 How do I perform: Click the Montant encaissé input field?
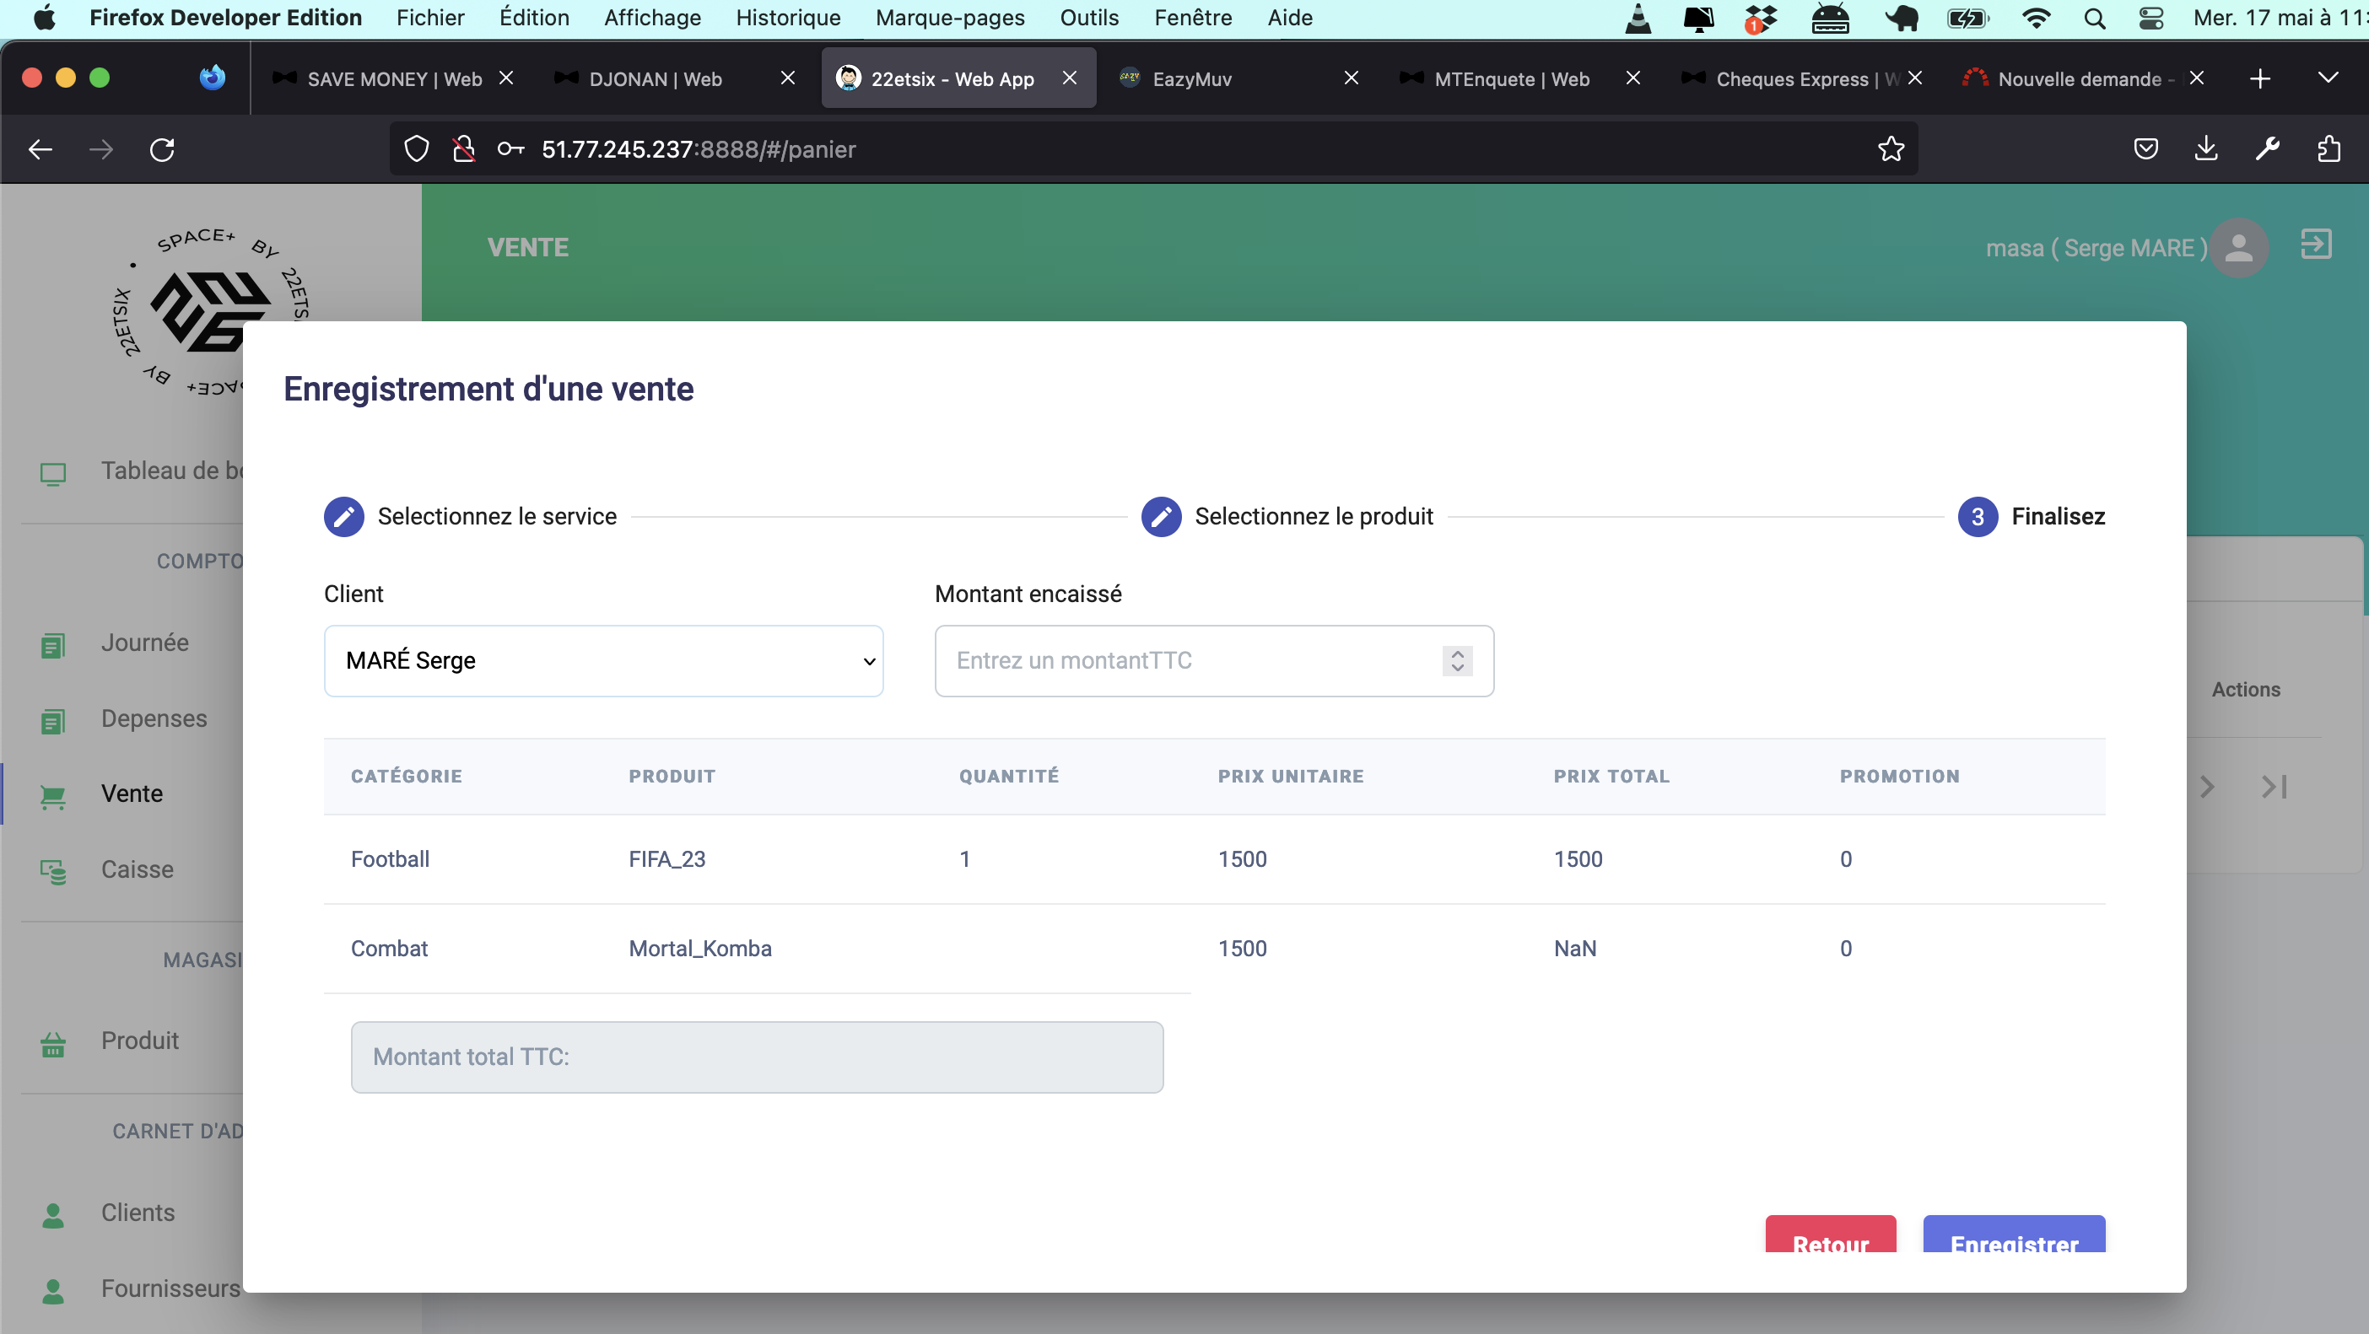click(1214, 661)
